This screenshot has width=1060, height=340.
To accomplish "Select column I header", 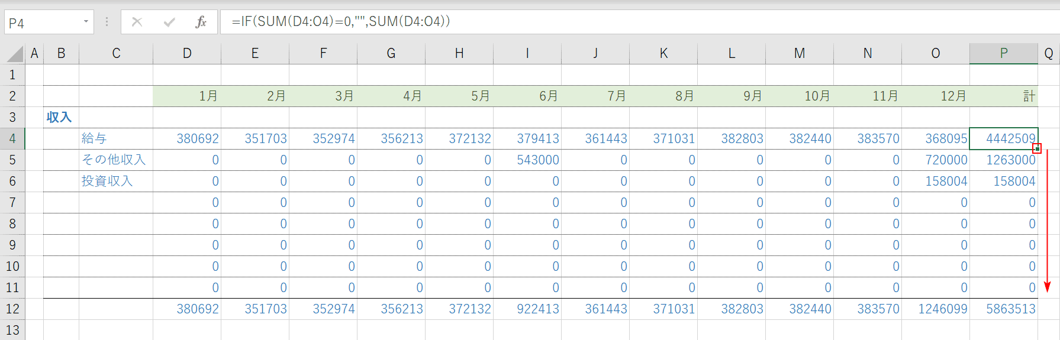I will click(527, 53).
